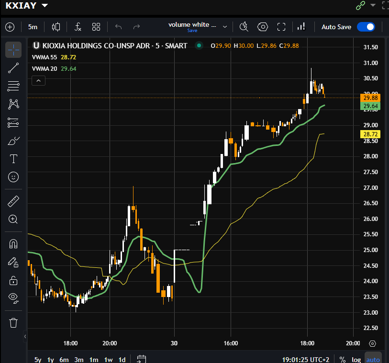Select the forecasting and measurement tool
The width and height of the screenshot is (389, 363).
(x=13, y=122)
